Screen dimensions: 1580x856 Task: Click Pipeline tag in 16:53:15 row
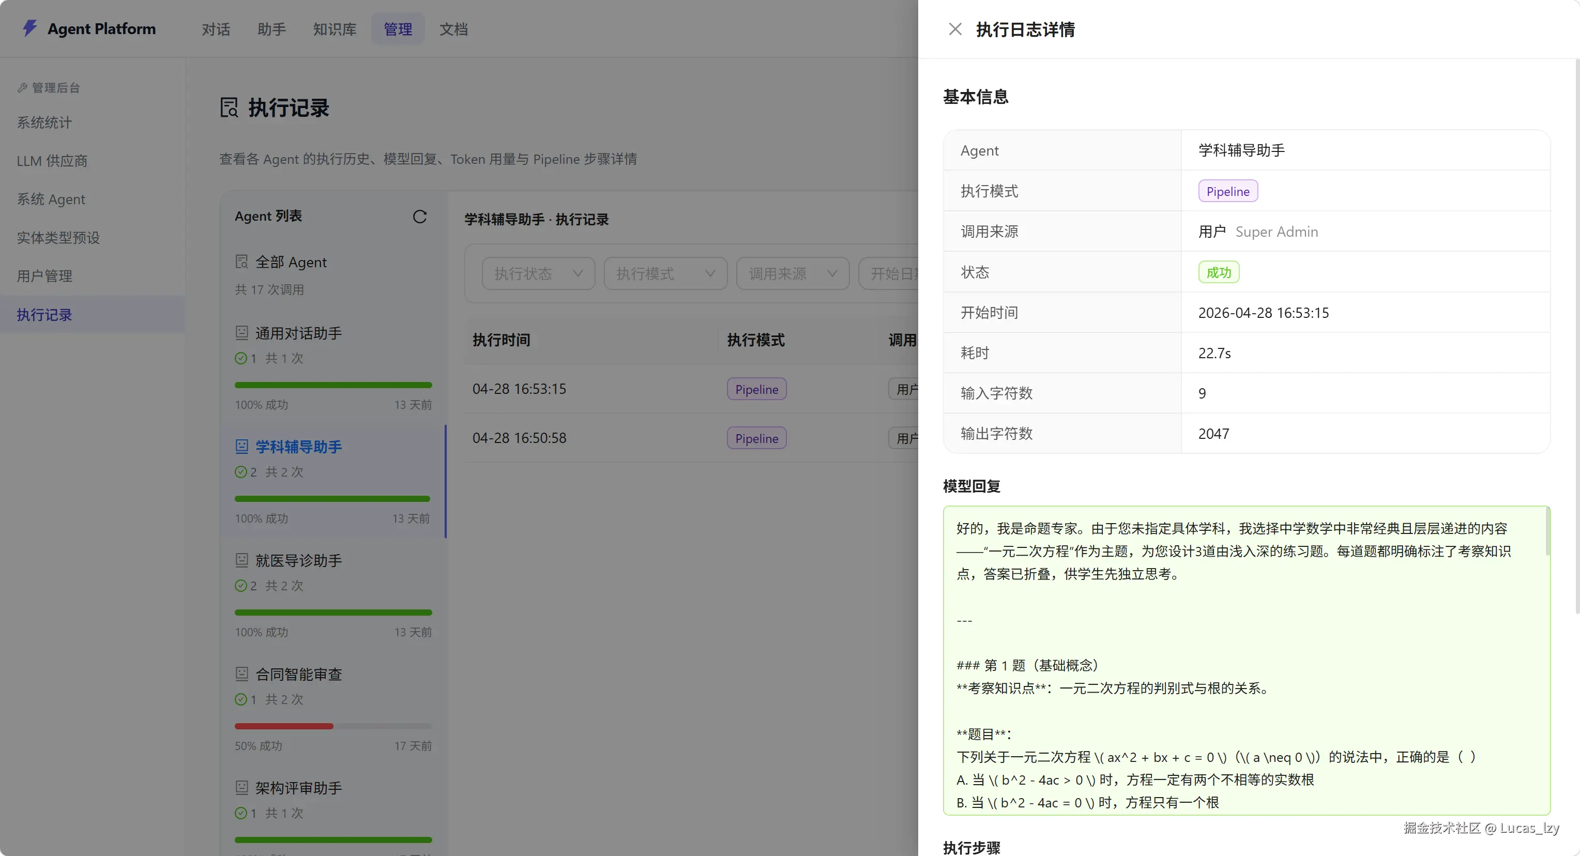pos(757,389)
